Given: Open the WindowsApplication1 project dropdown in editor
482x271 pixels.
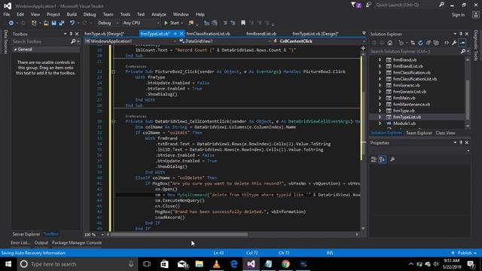Looking at the screenshot, I should 131,41.
